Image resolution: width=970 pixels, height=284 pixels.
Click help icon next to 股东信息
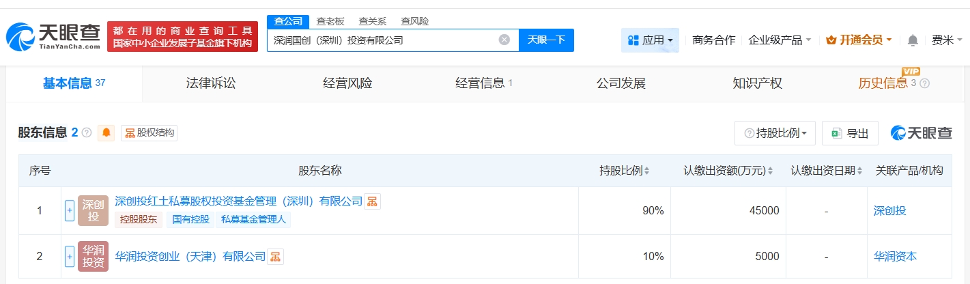point(87,133)
